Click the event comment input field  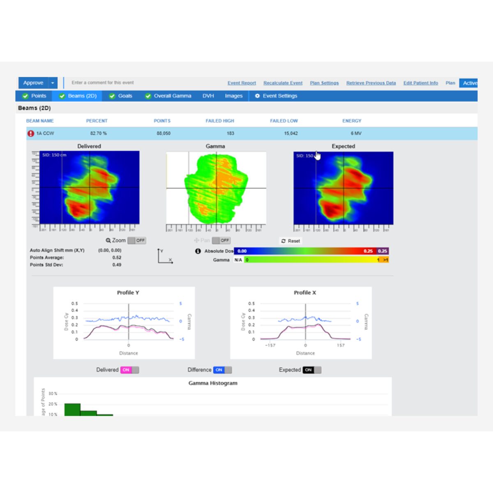[144, 83]
